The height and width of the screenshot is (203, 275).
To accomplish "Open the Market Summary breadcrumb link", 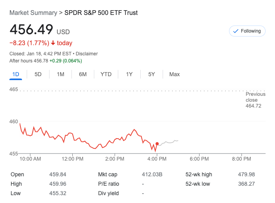I will click(33, 13).
